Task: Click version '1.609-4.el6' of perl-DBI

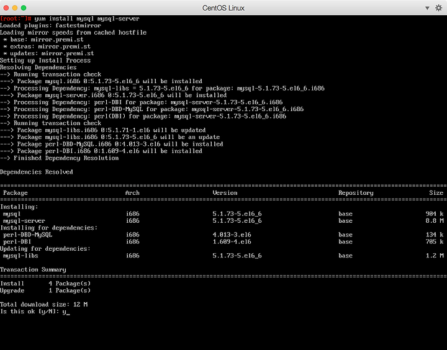Action: point(232,241)
